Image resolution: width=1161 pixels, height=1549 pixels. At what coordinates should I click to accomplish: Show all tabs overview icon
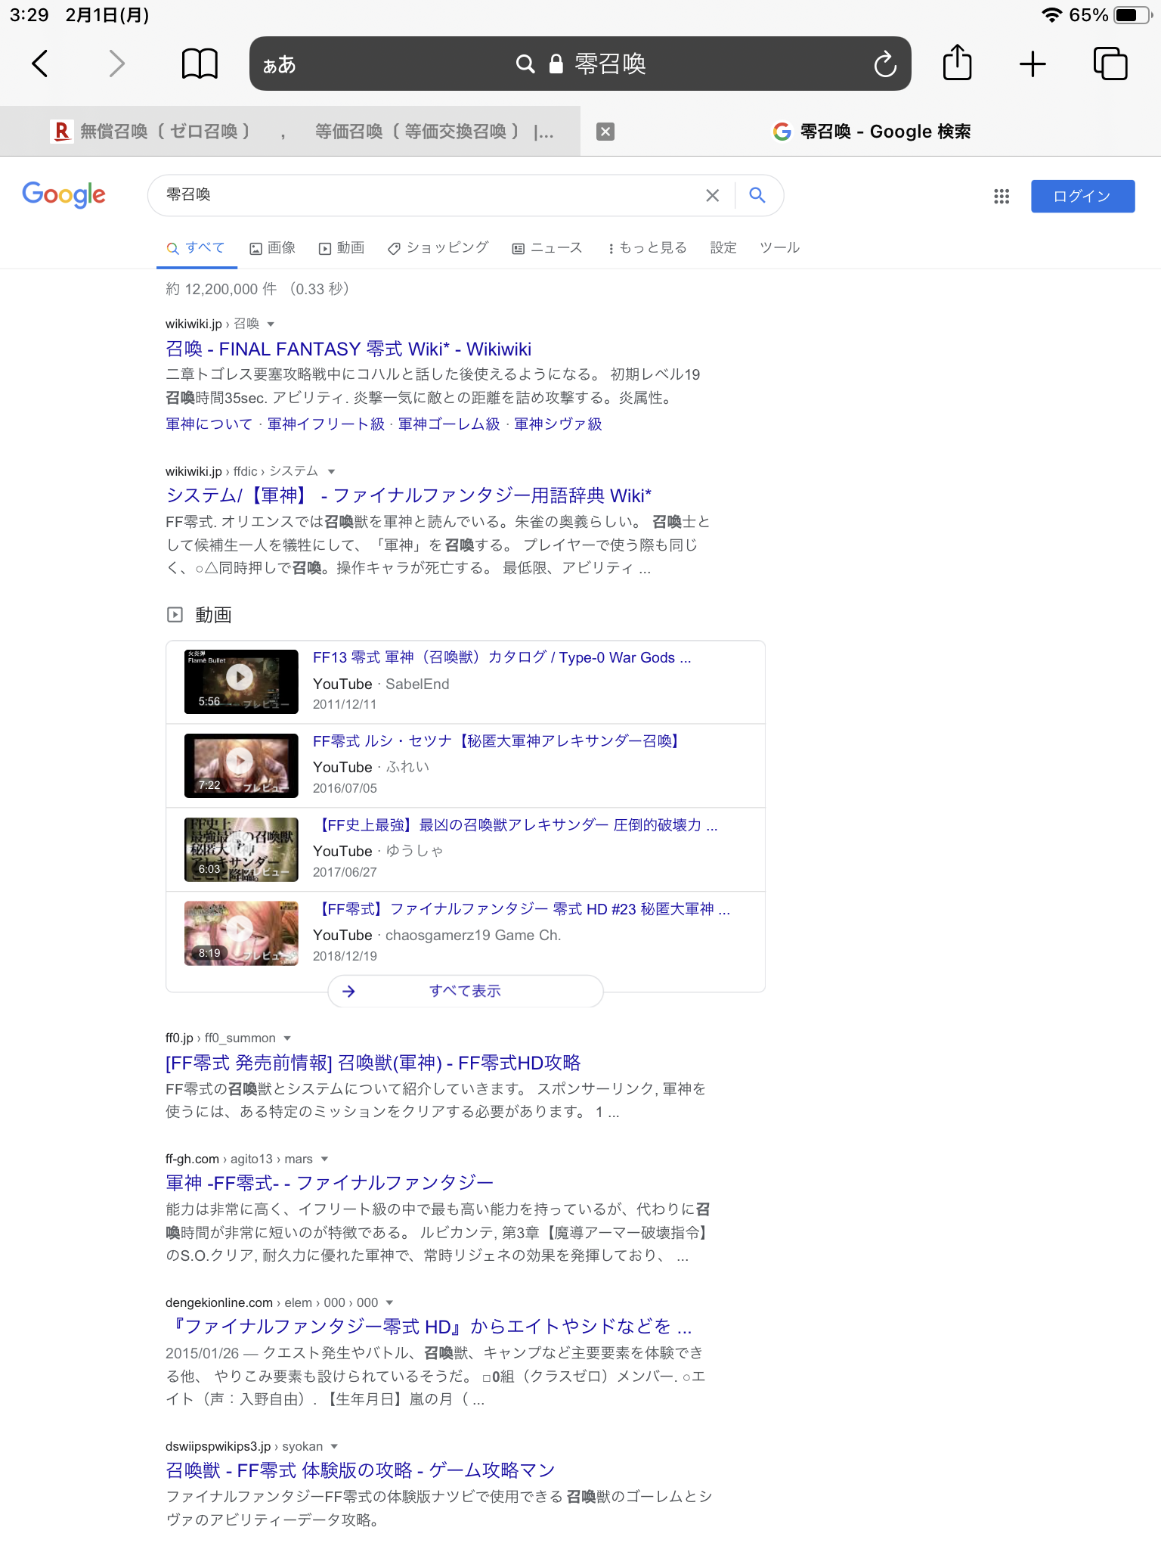tap(1110, 64)
